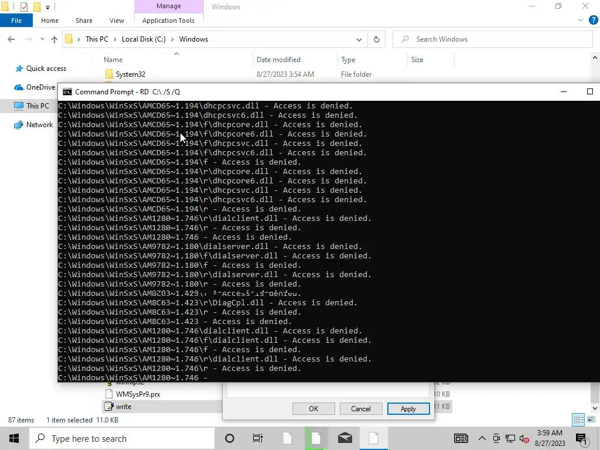Image resolution: width=600 pixels, height=450 pixels.
Task: Open the Customize Quick Access Toolbar dropdown
Action: point(47,7)
